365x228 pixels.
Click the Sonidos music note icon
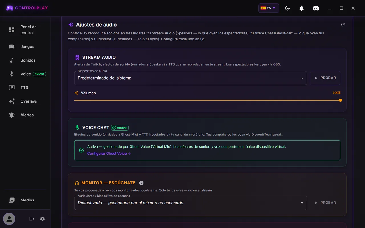pos(12,60)
